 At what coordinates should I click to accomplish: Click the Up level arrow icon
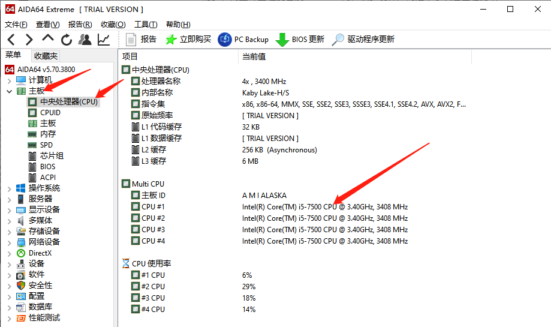coord(48,39)
